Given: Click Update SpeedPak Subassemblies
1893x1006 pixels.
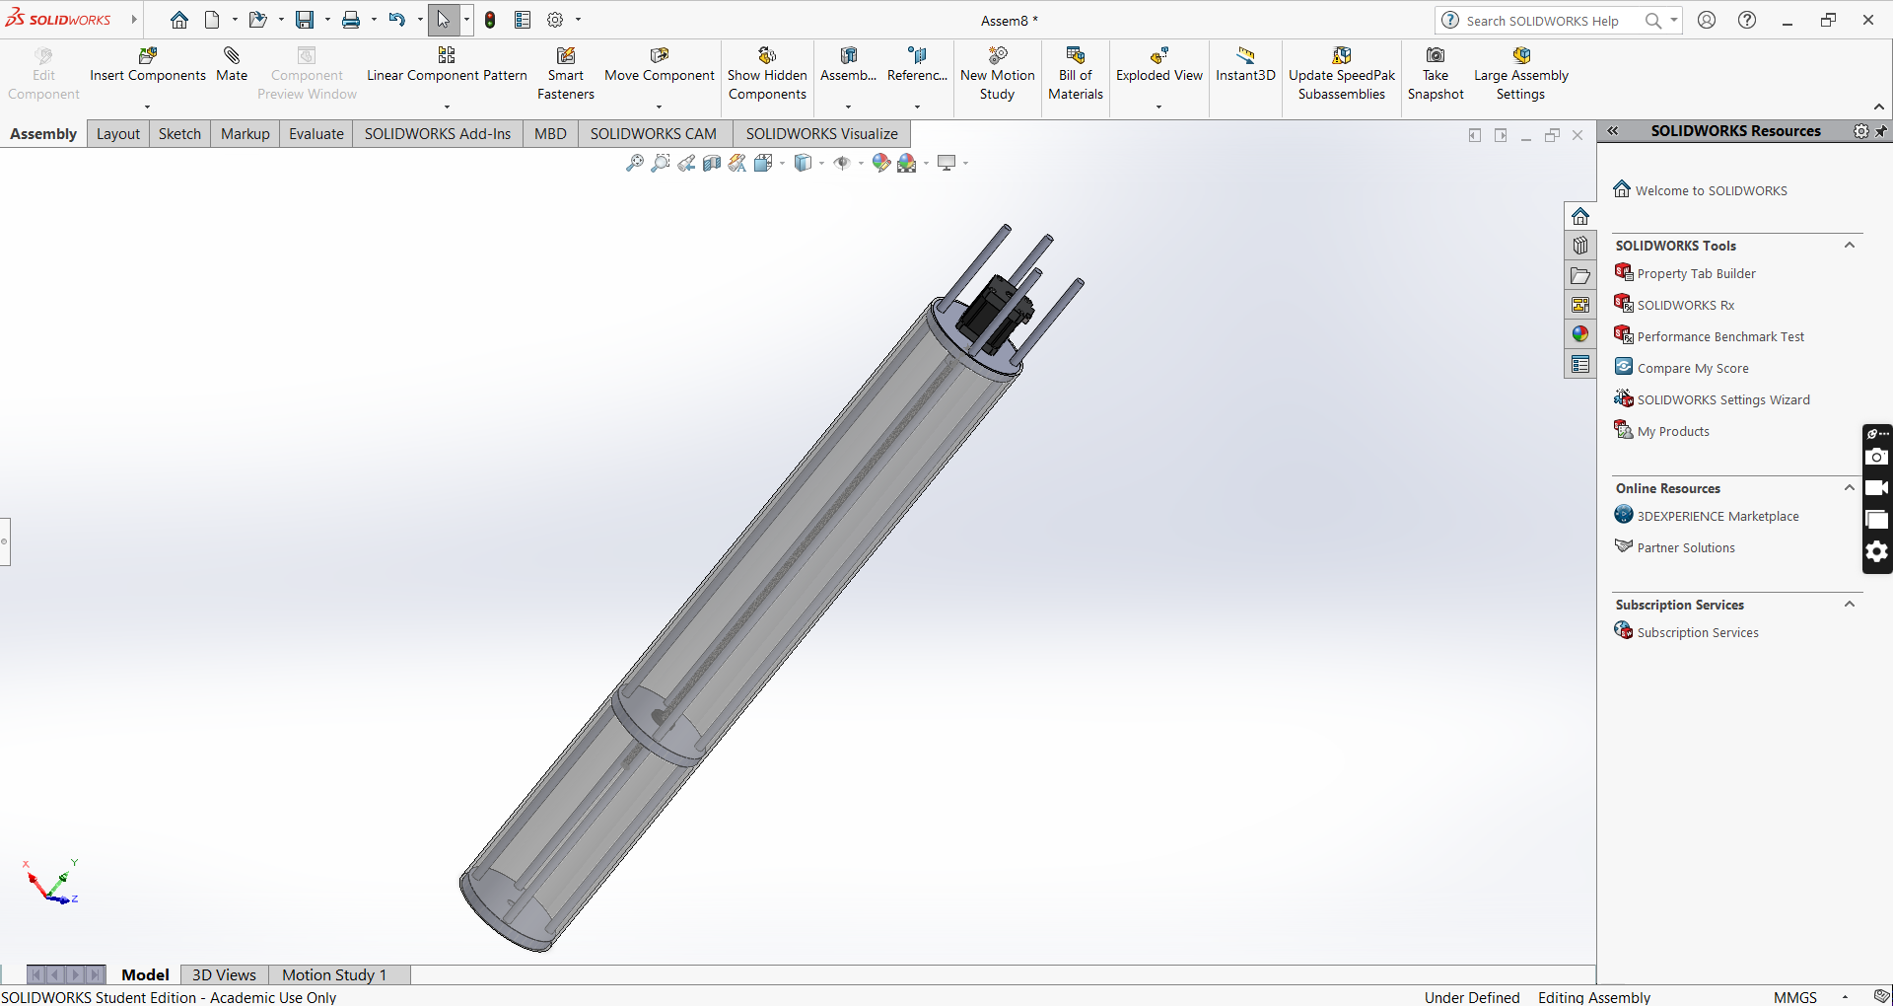Looking at the screenshot, I should [1342, 74].
